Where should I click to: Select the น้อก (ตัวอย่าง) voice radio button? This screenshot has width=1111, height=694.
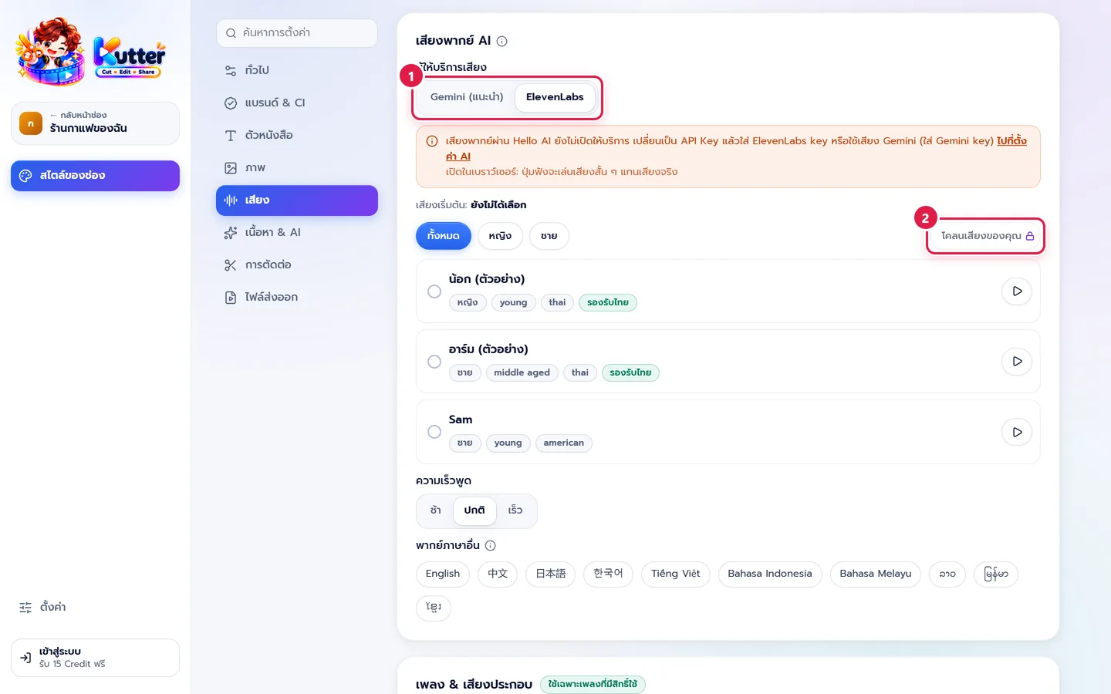point(434,291)
